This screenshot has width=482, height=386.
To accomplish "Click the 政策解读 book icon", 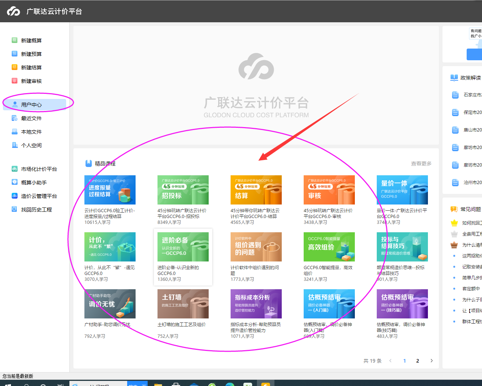I will click(x=454, y=77).
